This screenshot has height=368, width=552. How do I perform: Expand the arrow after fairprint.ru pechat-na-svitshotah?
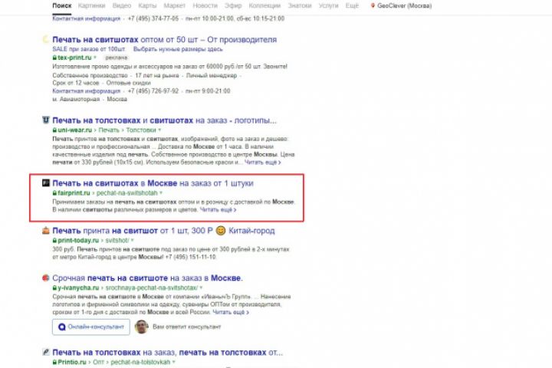pyautogui.click(x=161, y=192)
